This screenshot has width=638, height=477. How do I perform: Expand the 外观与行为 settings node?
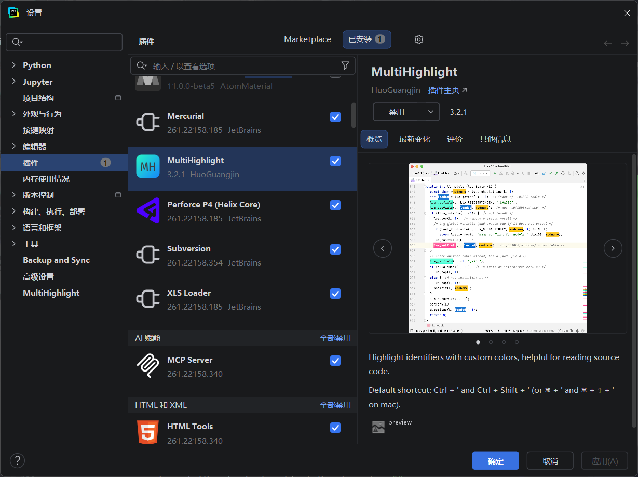13,114
